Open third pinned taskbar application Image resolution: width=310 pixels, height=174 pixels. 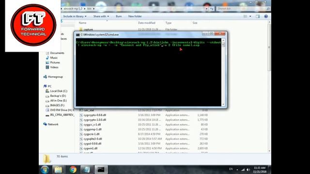[x=86, y=170]
